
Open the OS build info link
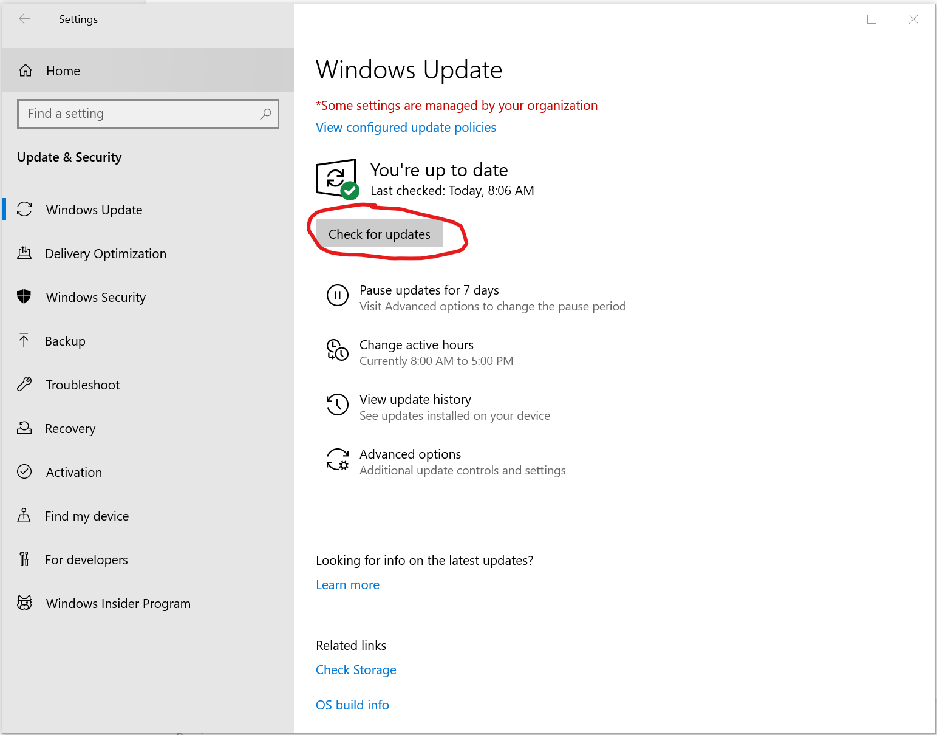pos(352,705)
